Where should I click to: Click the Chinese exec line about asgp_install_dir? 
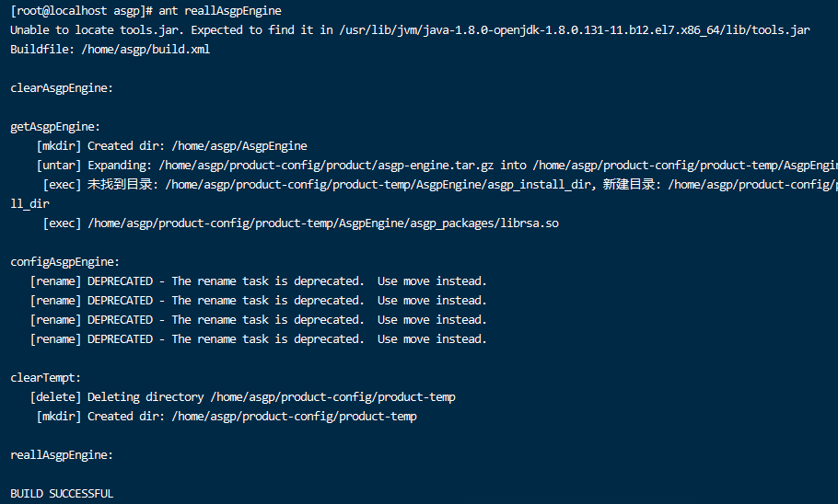coord(440,185)
